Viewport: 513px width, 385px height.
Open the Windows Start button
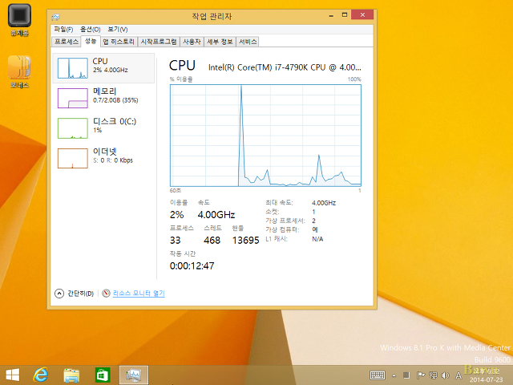(13, 375)
